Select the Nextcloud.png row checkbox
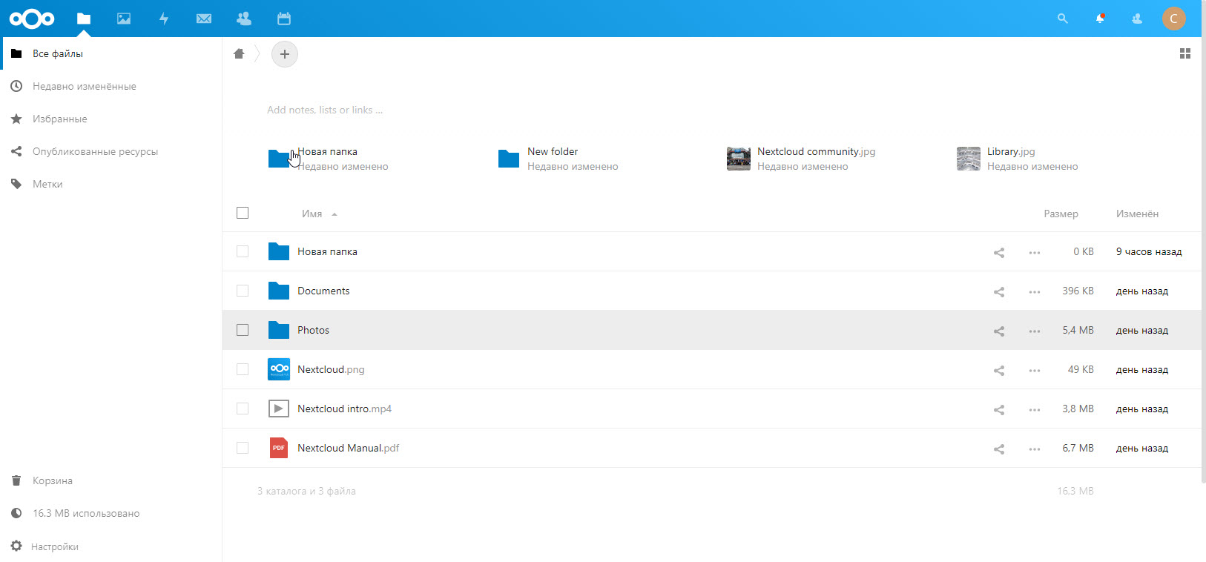The height and width of the screenshot is (562, 1206). tap(243, 369)
